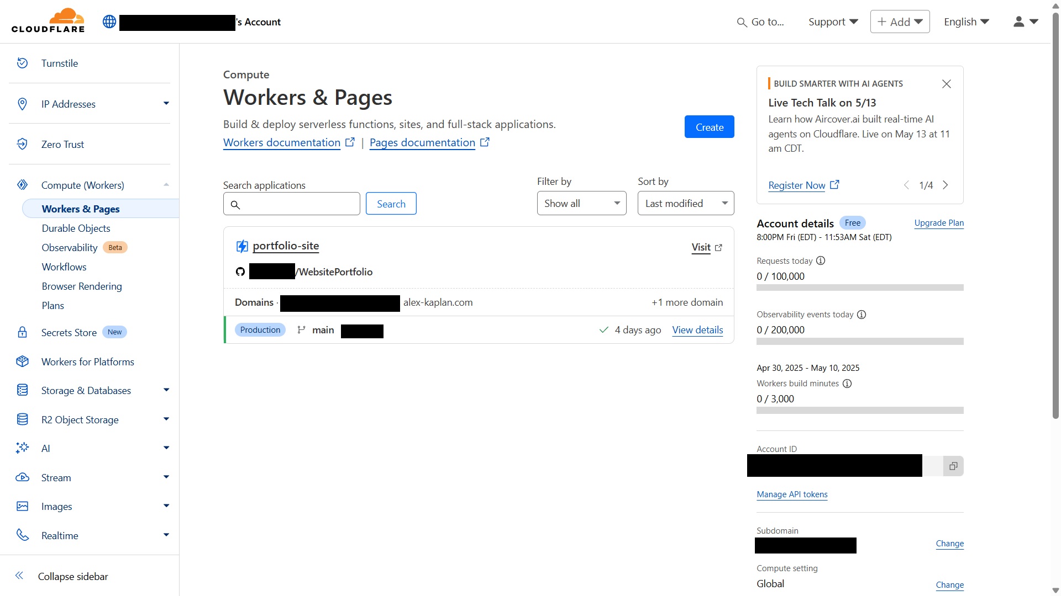Click the Create button
Viewport: 1061px width, 596px height.
709,126
